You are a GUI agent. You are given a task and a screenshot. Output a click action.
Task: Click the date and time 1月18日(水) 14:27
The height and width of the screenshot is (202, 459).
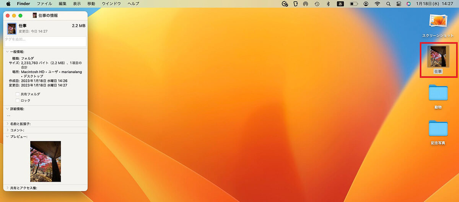(435, 3)
